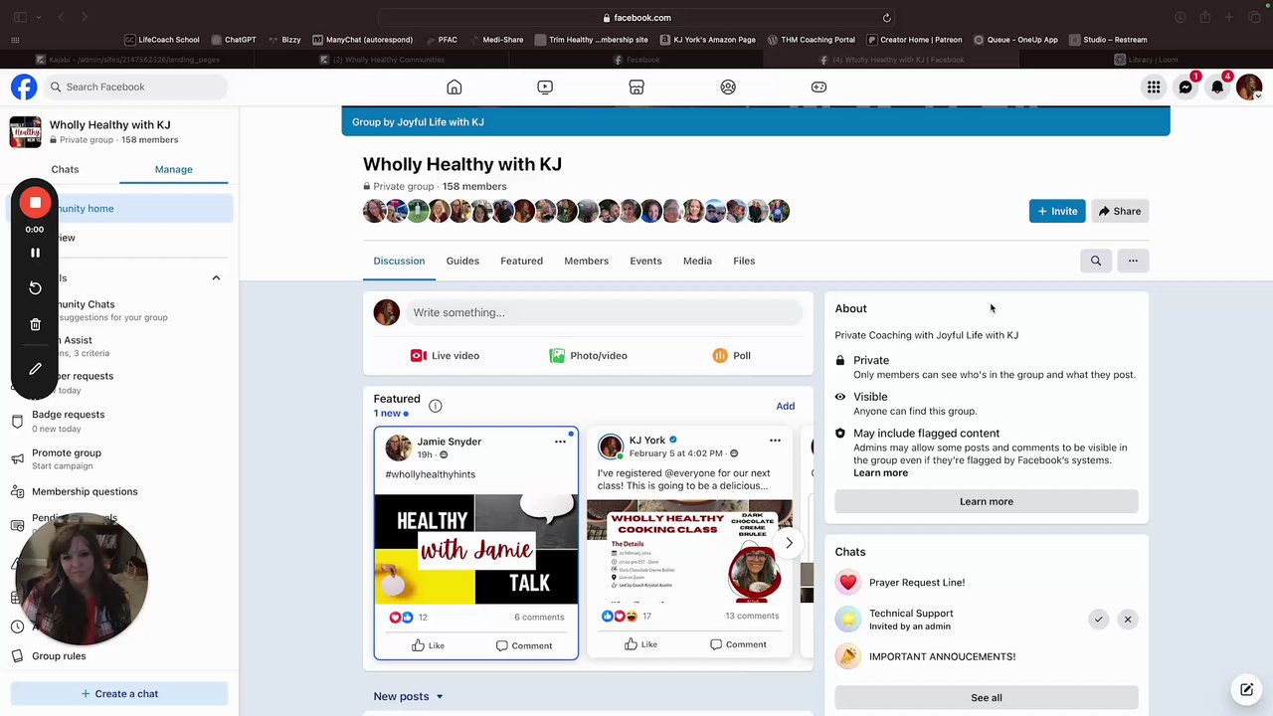Select the pencil draw tool in recorder
Screen dimensions: 1273x716
pos(35,368)
